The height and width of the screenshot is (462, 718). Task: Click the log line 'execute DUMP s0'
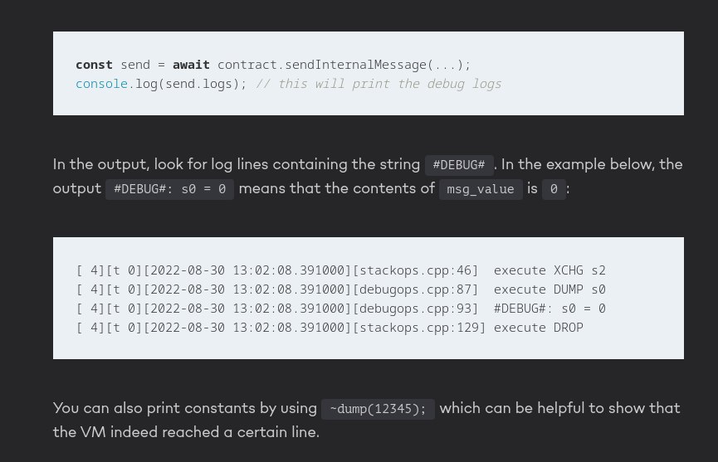click(549, 290)
